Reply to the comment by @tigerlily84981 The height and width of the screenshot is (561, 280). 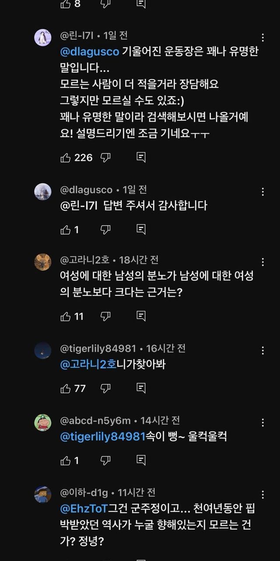[141, 388]
